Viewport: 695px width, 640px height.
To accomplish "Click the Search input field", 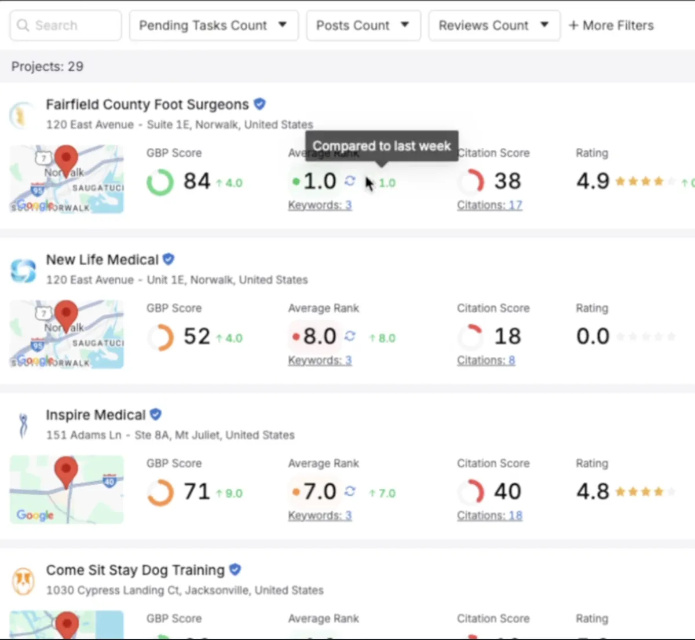I will pos(65,25).
